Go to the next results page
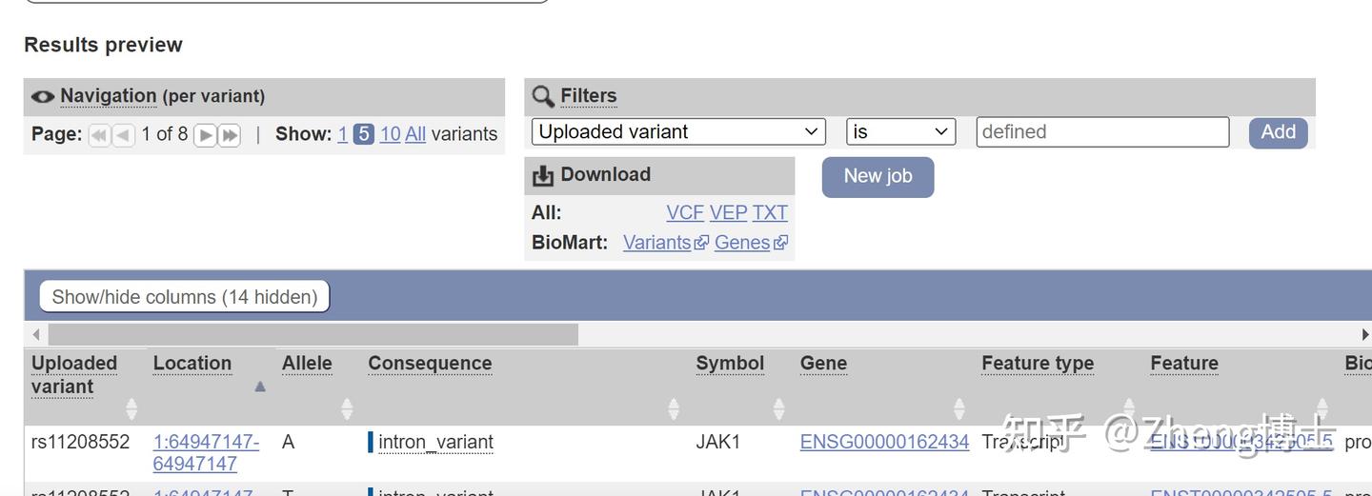The width and height of the screenshot is (1372, 496). click(x=205, y=135)
